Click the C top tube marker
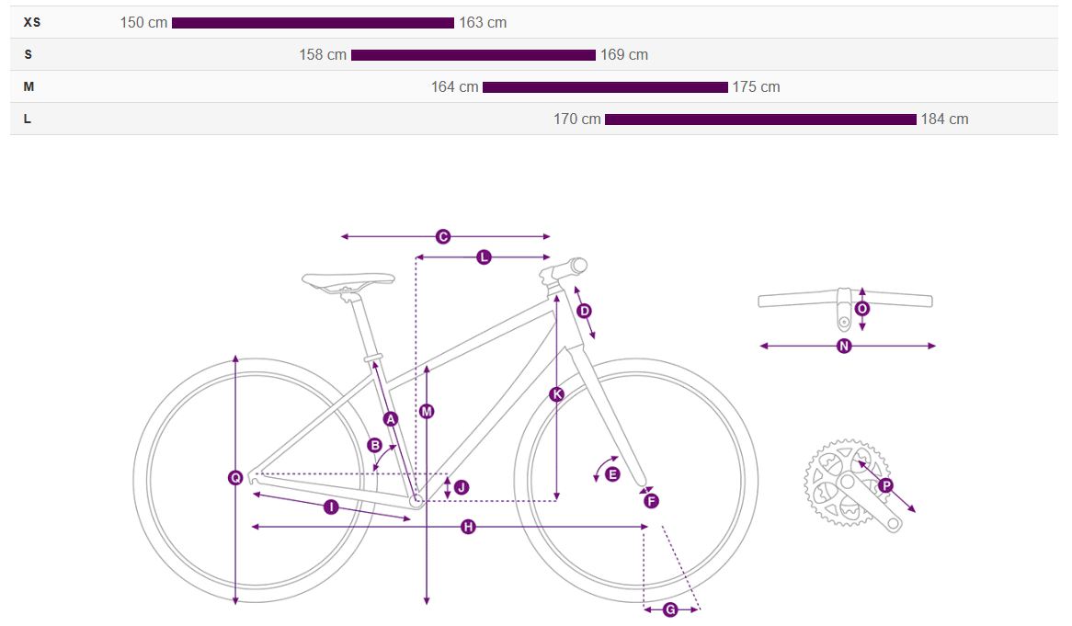Image resolution: width=1072 pixels, height=626 pixels. tap(443, 236)
